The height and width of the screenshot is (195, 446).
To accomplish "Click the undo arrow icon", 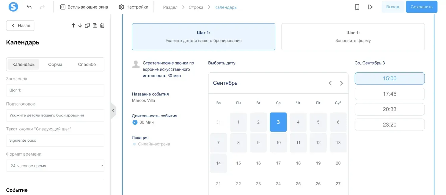I will pos(29,7).
